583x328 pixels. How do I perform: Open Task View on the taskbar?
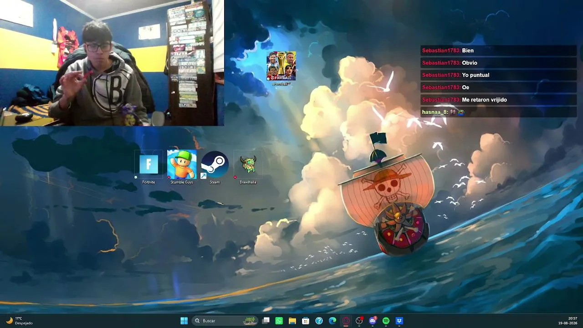pos(266,321)
